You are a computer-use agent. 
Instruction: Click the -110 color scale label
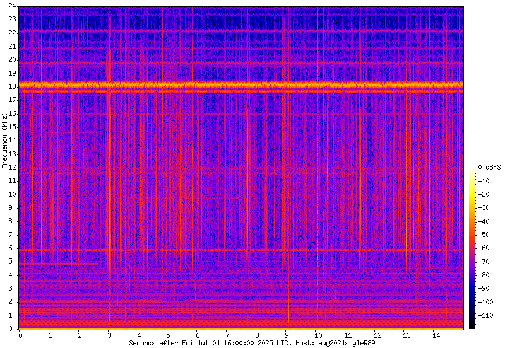pos(485,315)
